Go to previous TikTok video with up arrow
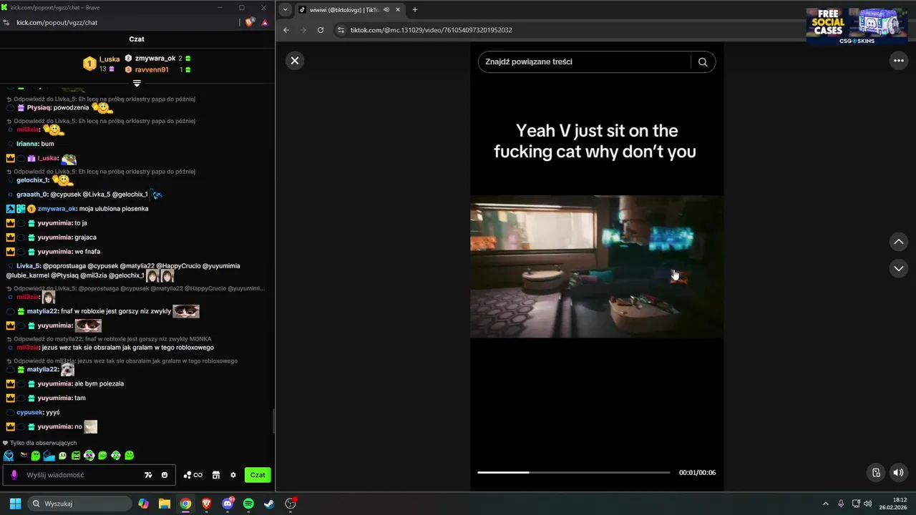 pyautogui.click(x=899, y=242)
